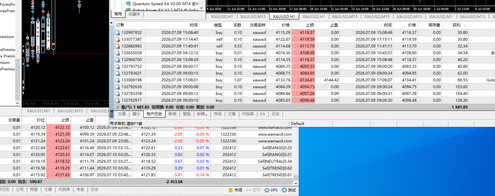This screenshot has width=495, height=196.
Task: Open the 新闻 tab
Action: tap(172, 114)
